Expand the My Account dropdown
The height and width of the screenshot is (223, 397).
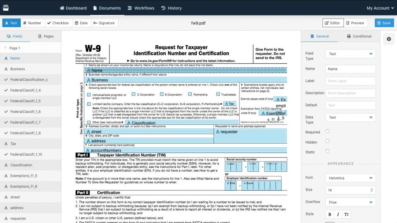pyautogui.click(x=380, y=8)
